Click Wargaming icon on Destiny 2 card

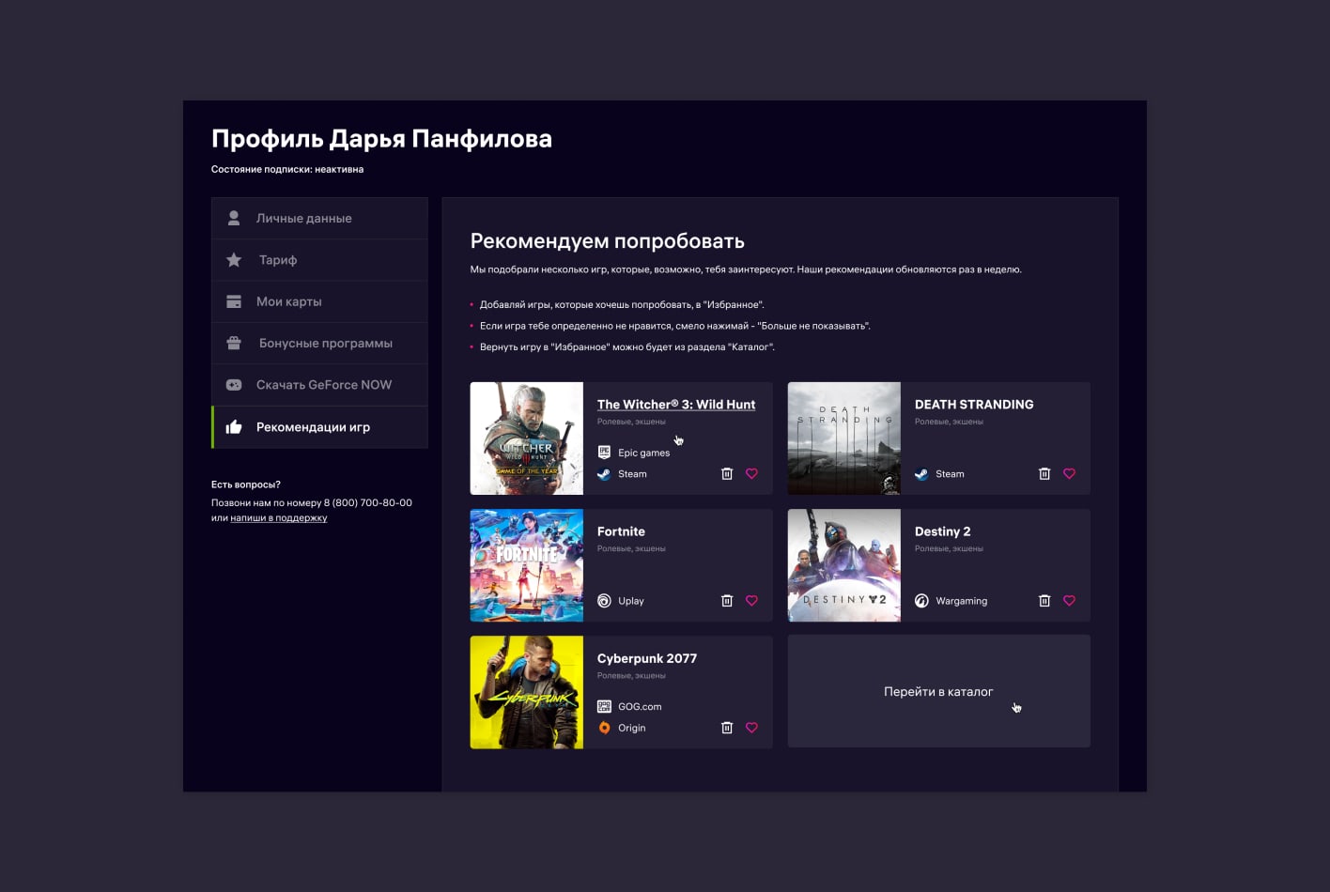[x=921, y=601]
